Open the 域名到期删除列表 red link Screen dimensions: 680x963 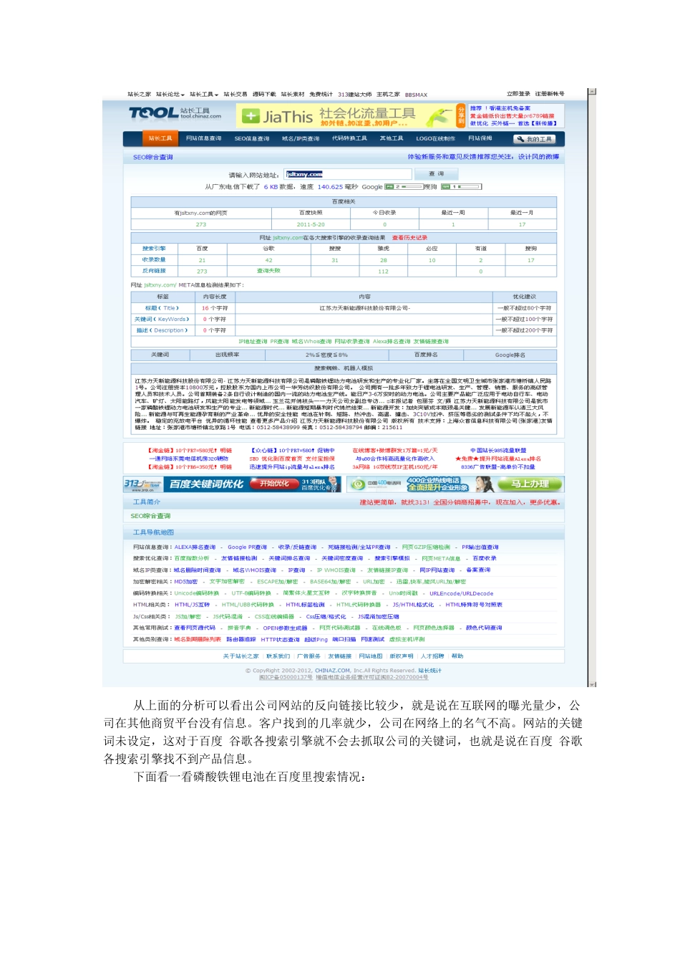tap(198, 639)
